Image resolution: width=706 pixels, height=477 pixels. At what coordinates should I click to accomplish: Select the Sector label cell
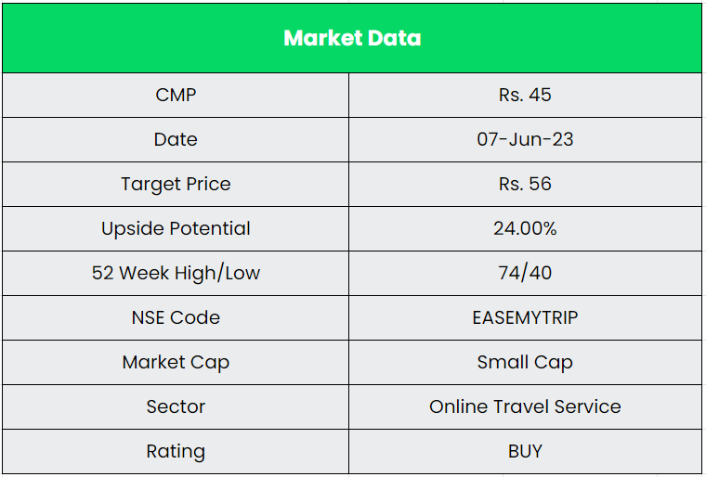176,406
